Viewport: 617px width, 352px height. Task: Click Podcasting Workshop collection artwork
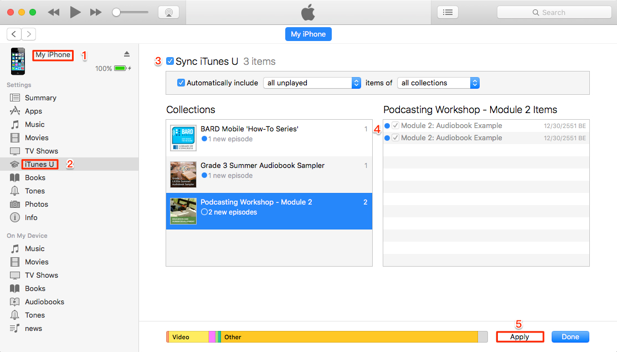coord(183,211)
